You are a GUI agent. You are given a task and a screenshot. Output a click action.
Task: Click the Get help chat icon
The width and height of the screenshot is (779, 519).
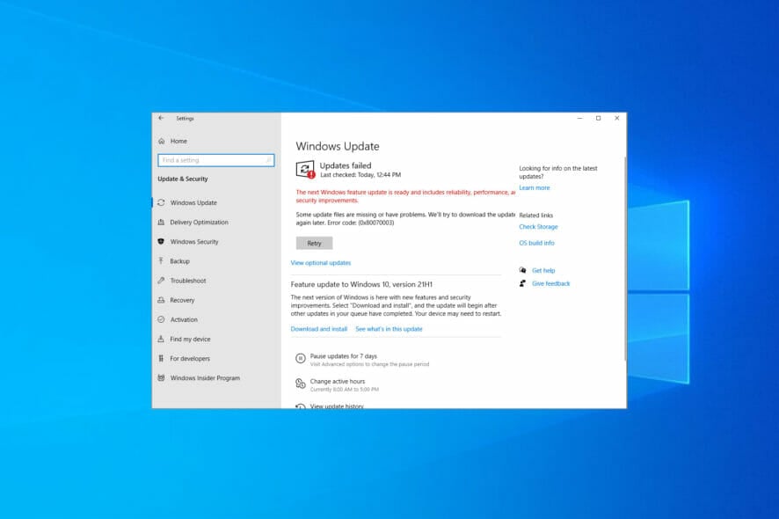[522, 270]
